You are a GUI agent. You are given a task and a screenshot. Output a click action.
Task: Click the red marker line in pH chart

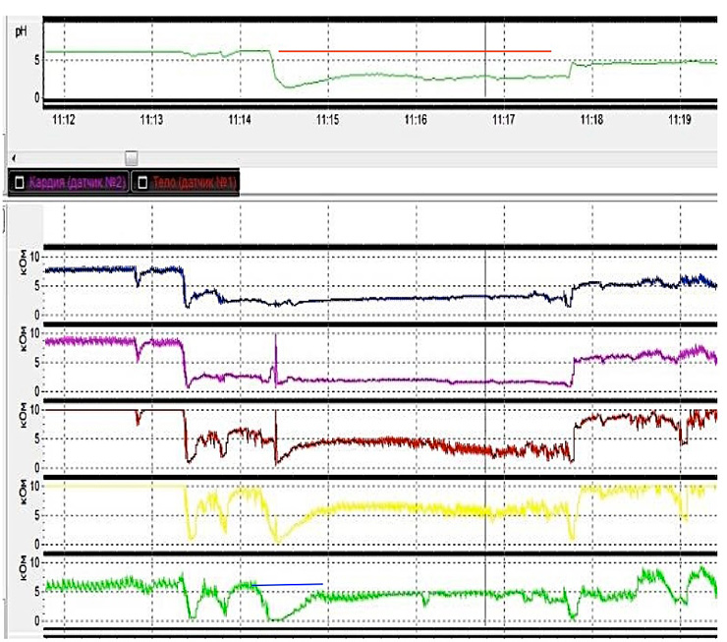click(415, 51)
